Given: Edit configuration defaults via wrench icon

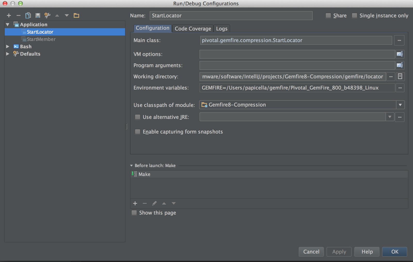Looking at the screenshot, I should pos(47,15).
